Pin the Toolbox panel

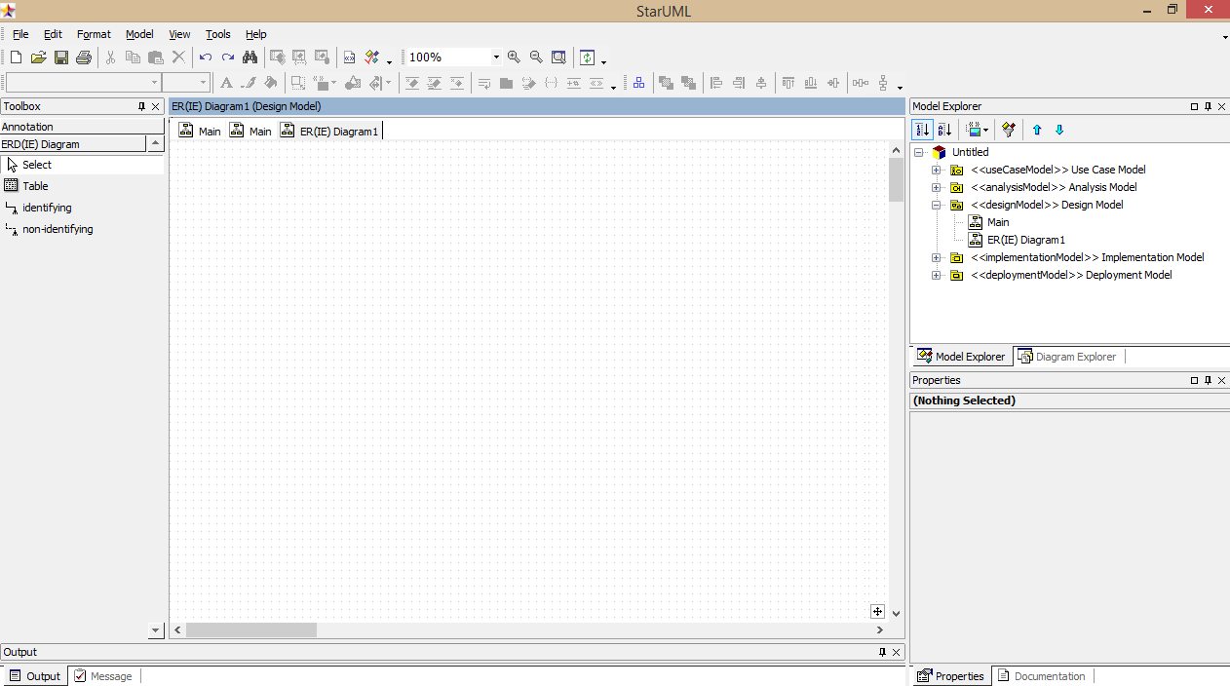[x=141, y=106]
